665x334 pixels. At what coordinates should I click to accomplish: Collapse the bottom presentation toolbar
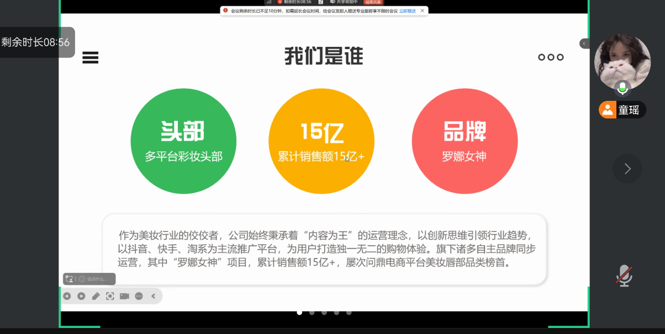(153, 296)
